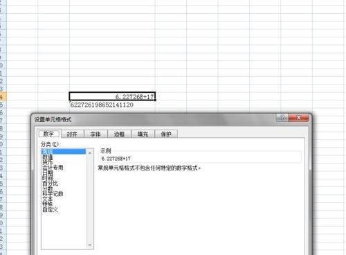Switch to the 保护 tab
Viewport: 346px width, 255px height.
click(166, 134)
